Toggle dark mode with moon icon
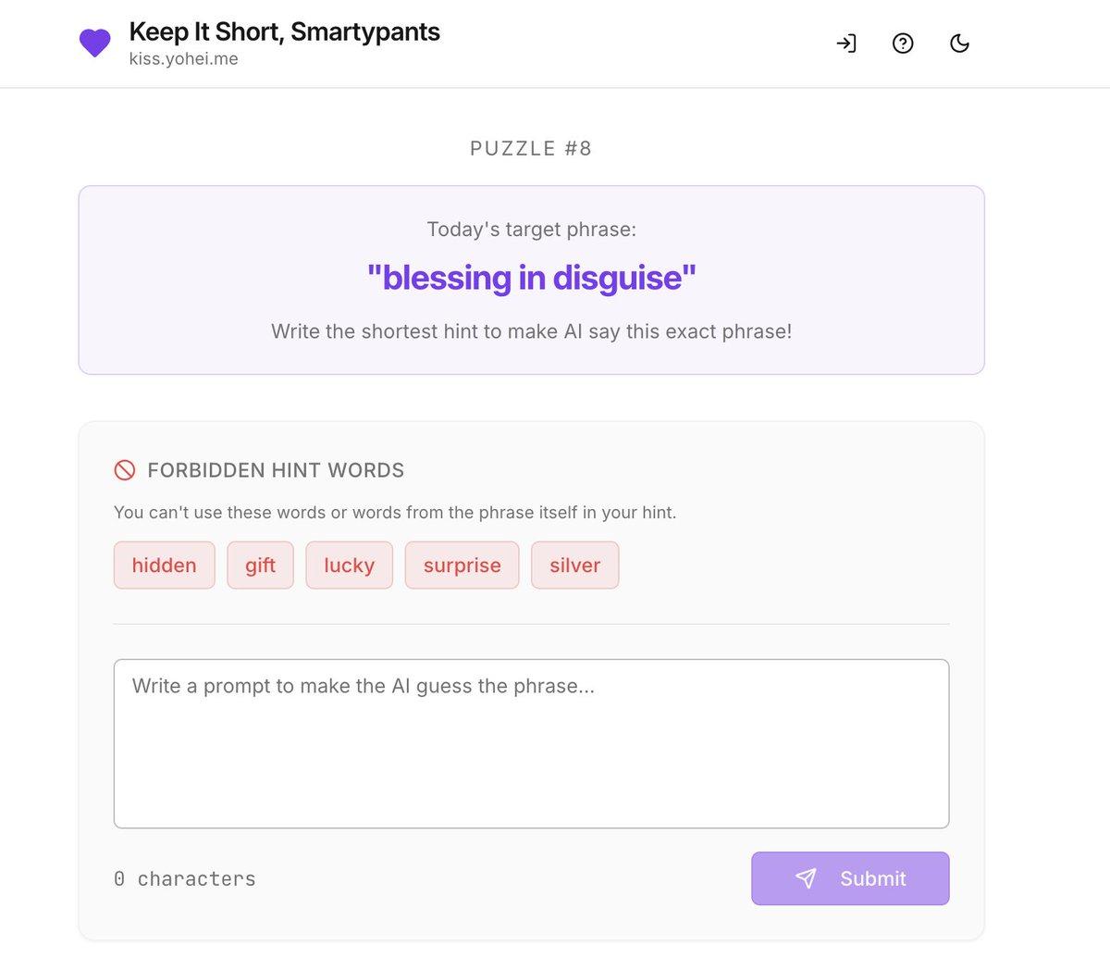Viewport: 1110px width, 970px height. click(960, 44)
